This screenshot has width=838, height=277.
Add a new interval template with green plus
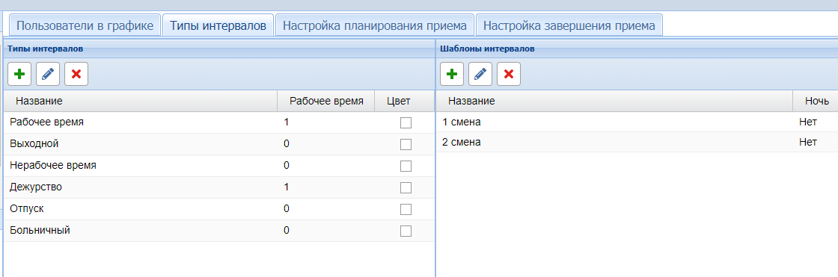click(452, 74)
